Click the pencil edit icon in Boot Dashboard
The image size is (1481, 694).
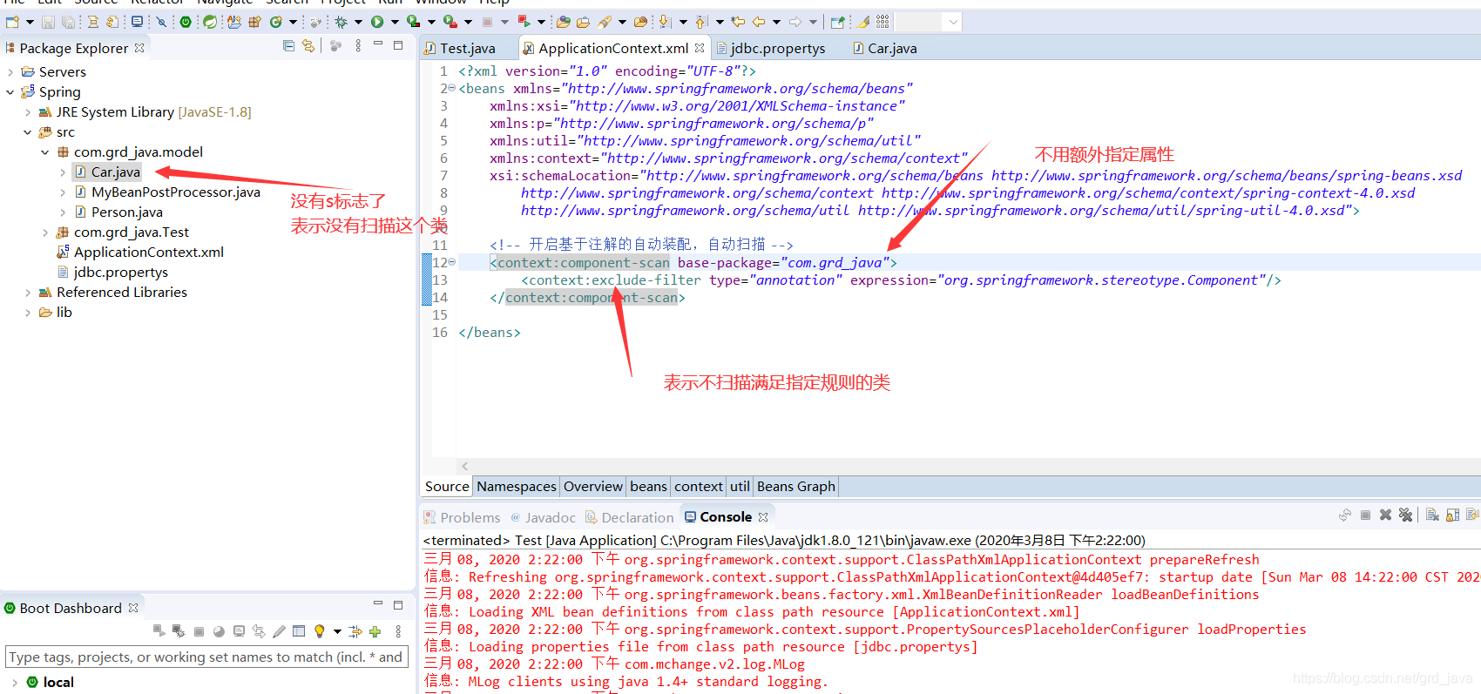pyautogui.click(x=279, y=631)
